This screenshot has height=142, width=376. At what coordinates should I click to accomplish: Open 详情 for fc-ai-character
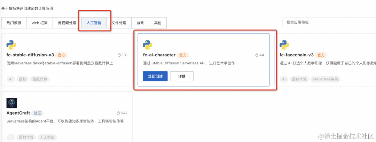pos(182,76)
